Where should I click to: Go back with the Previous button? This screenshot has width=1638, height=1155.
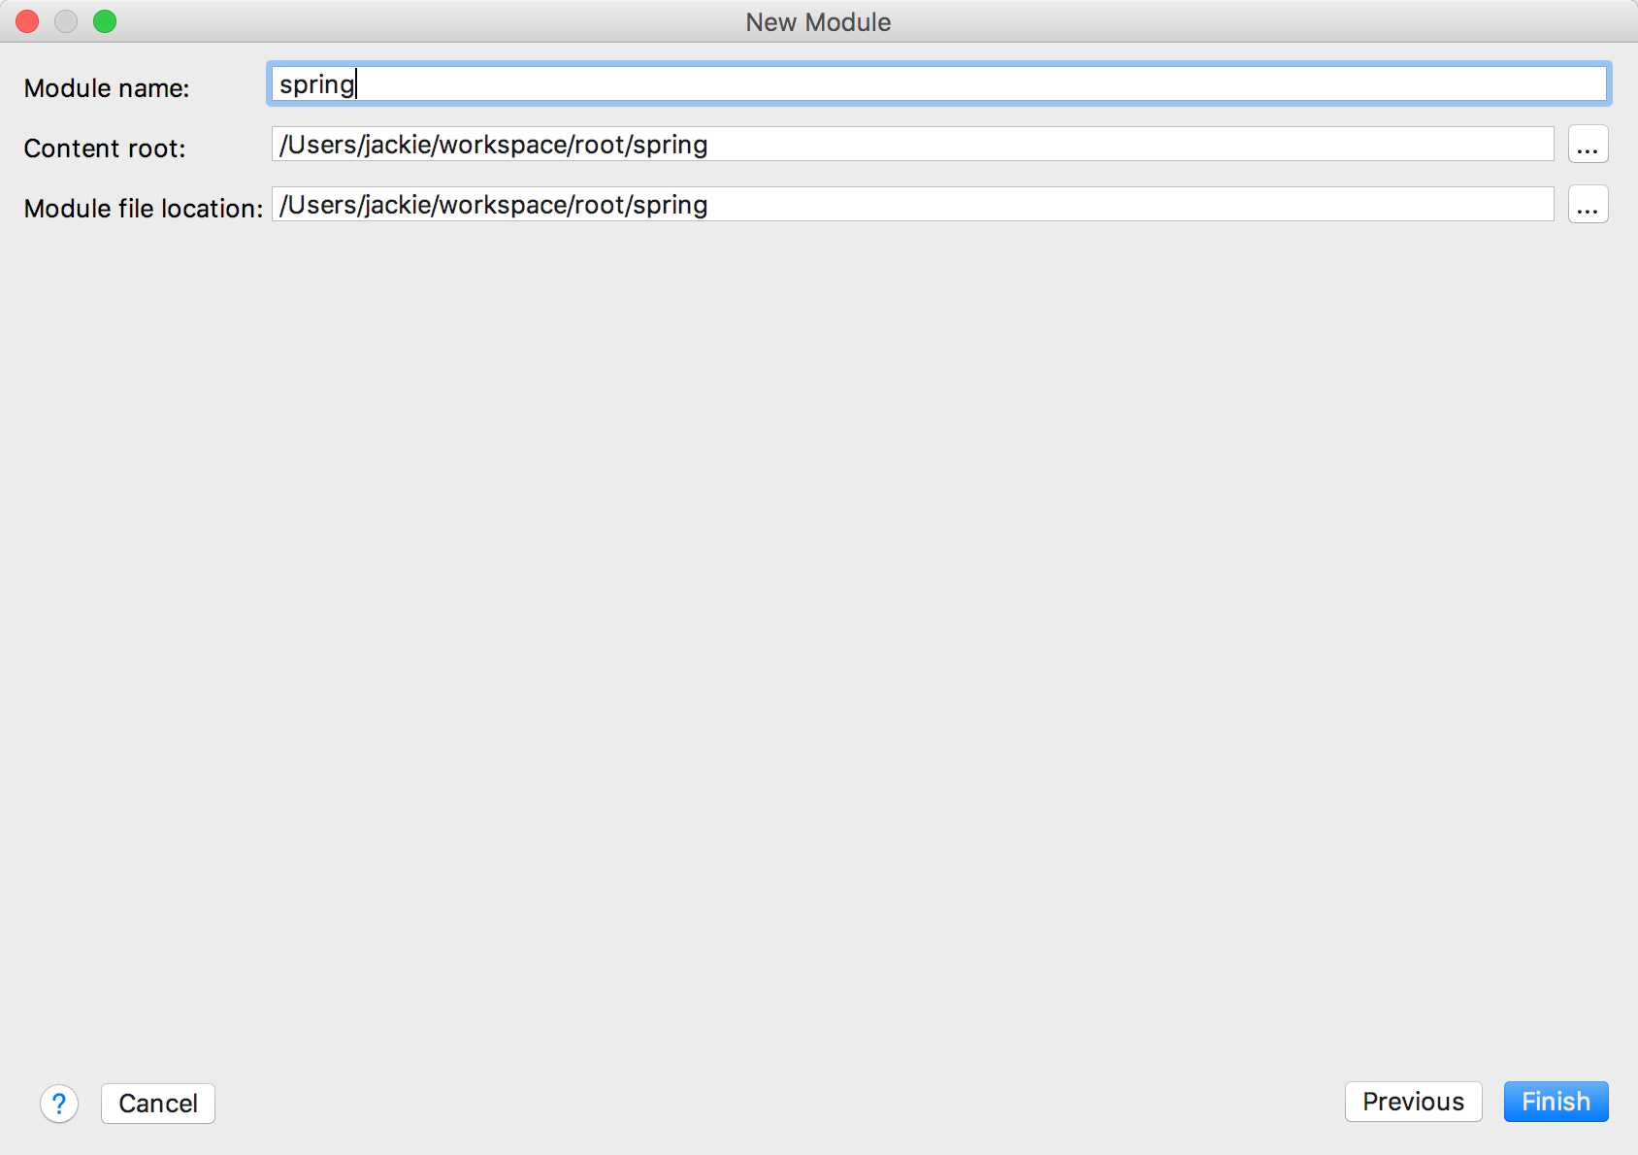[1413, 1102]
